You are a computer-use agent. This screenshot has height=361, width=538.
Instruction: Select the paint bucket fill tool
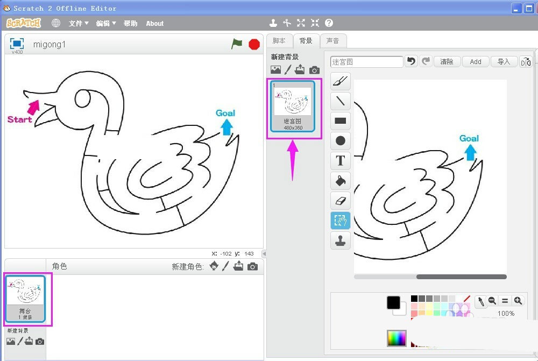[x=340, y=181]
